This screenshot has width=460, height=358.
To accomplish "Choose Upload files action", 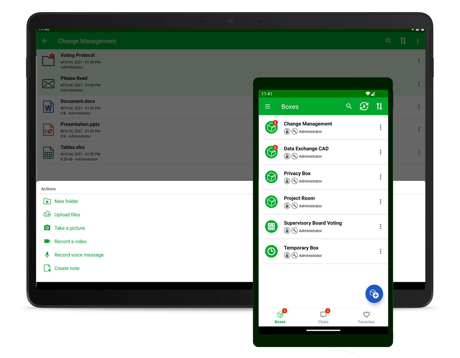I will (x=62, y=215).
